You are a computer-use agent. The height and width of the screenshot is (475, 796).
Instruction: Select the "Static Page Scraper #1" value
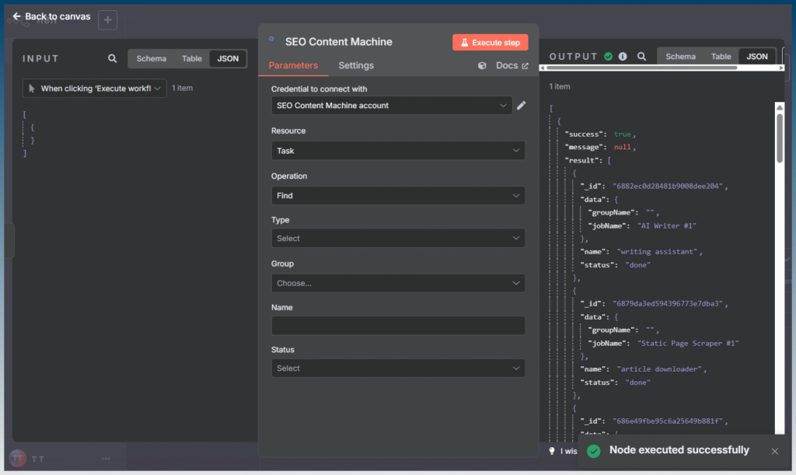(x=688, y=344)
